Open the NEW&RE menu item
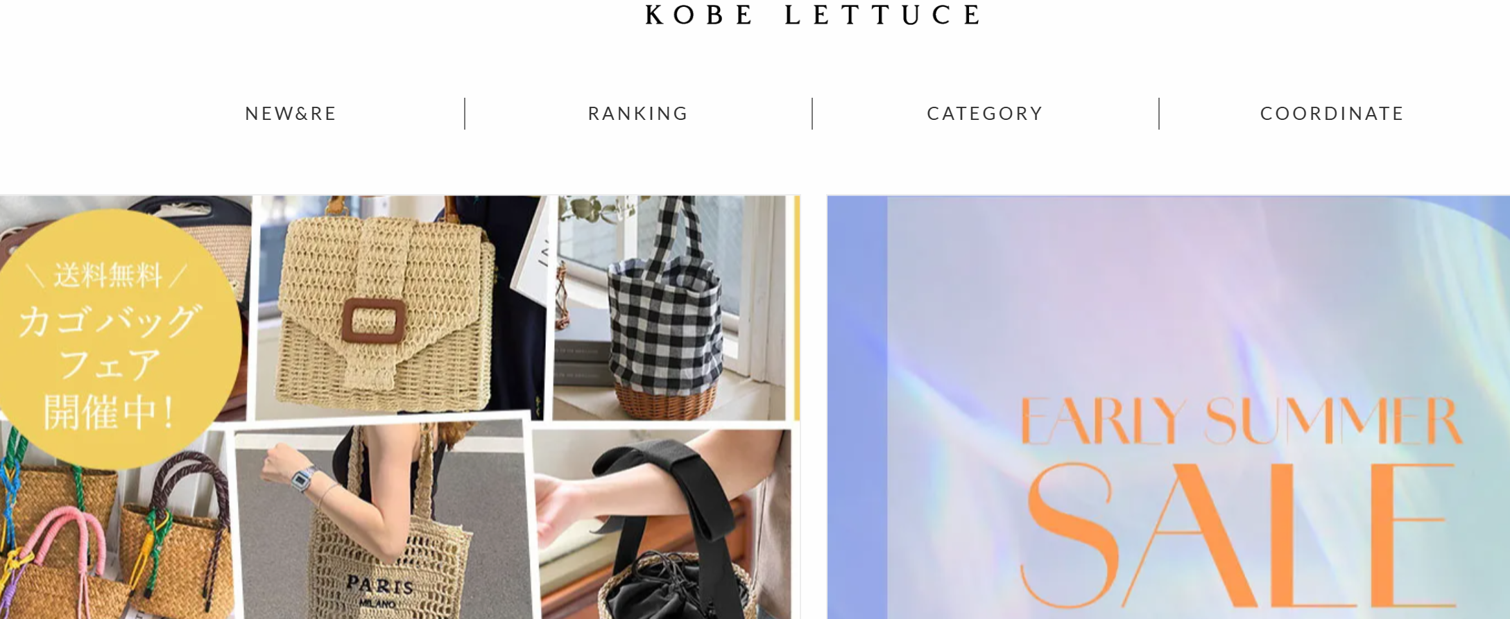 pyautogui.click(x=291, y=114)
